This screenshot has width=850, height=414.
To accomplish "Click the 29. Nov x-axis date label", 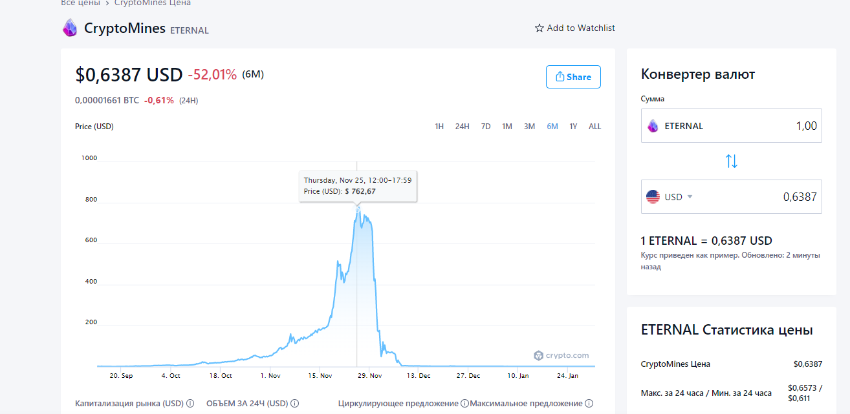I will point(370,375).
